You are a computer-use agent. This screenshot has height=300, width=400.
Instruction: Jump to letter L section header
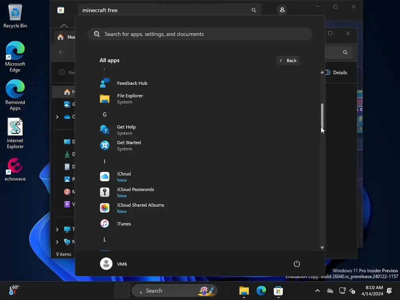coord(105,239)
